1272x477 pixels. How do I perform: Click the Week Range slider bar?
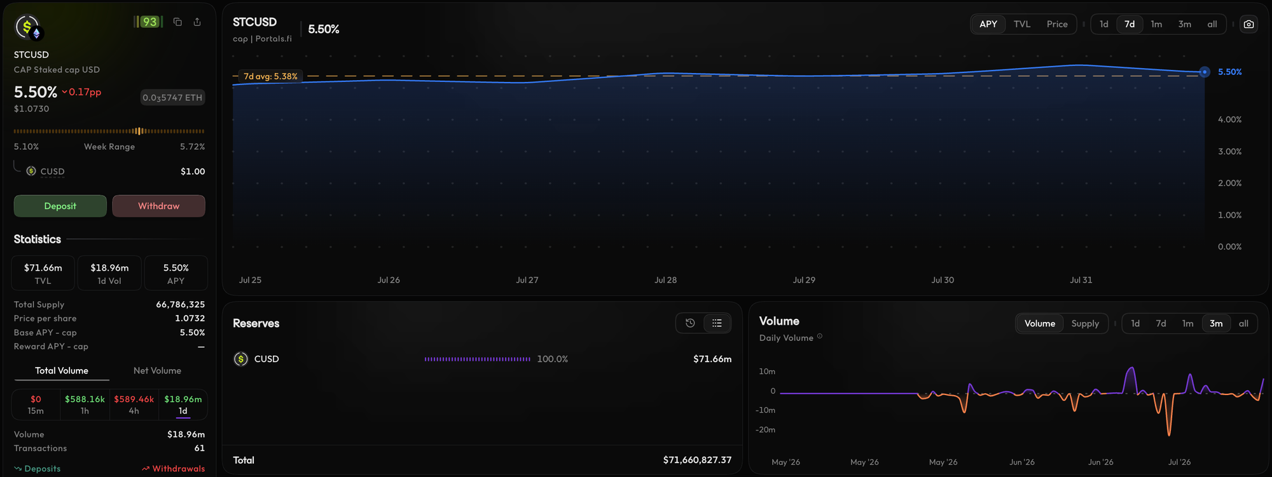109,131
